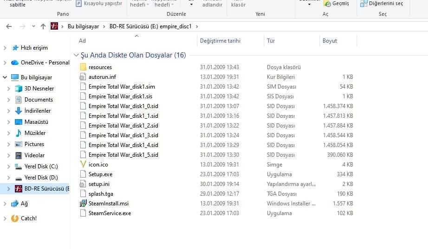Sort by Değiştirme tarihi column
This screenshot has width=428, height=249.
point(220,41)
